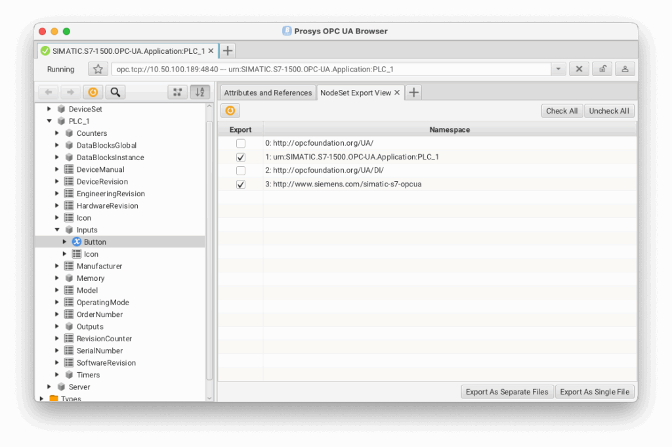The image size is (672, 447).
Task: Add a new connection tab with plus
Action: click(x=227, y=51)
